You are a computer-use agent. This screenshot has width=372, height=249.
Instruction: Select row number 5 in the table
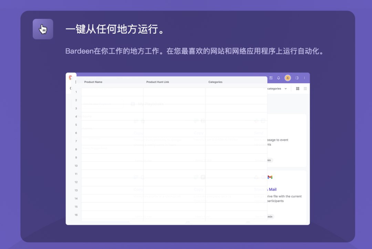76,124
